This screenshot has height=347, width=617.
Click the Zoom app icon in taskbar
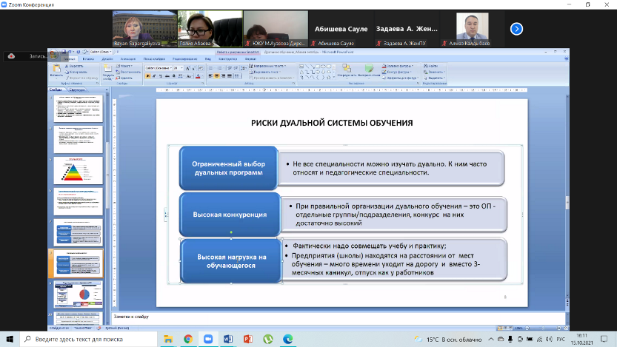pos(208,338)
